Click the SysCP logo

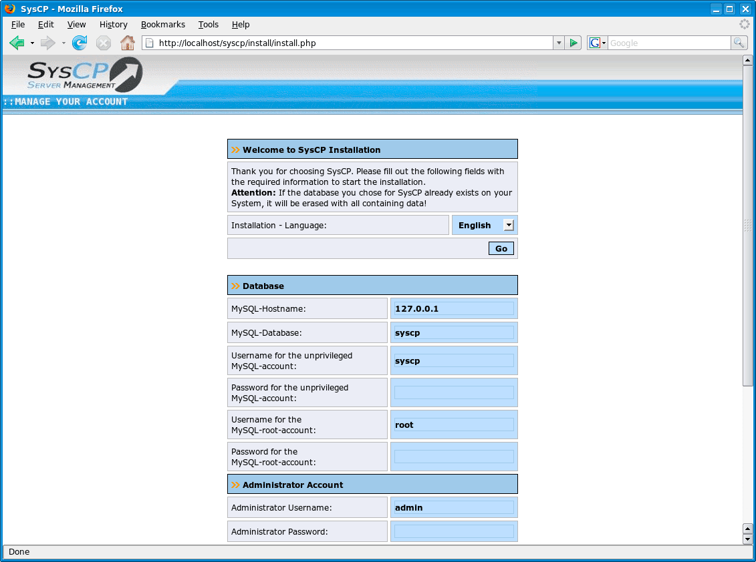click(x=85, y=74)
